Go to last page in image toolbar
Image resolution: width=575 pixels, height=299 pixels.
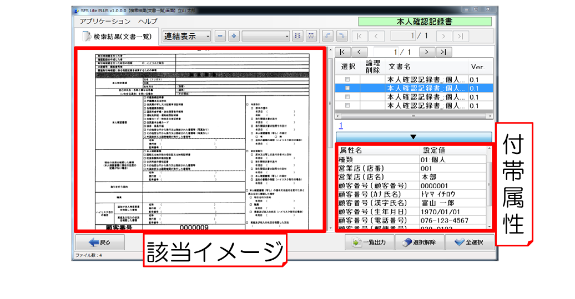pyautogui.click(x=460, y=36)
